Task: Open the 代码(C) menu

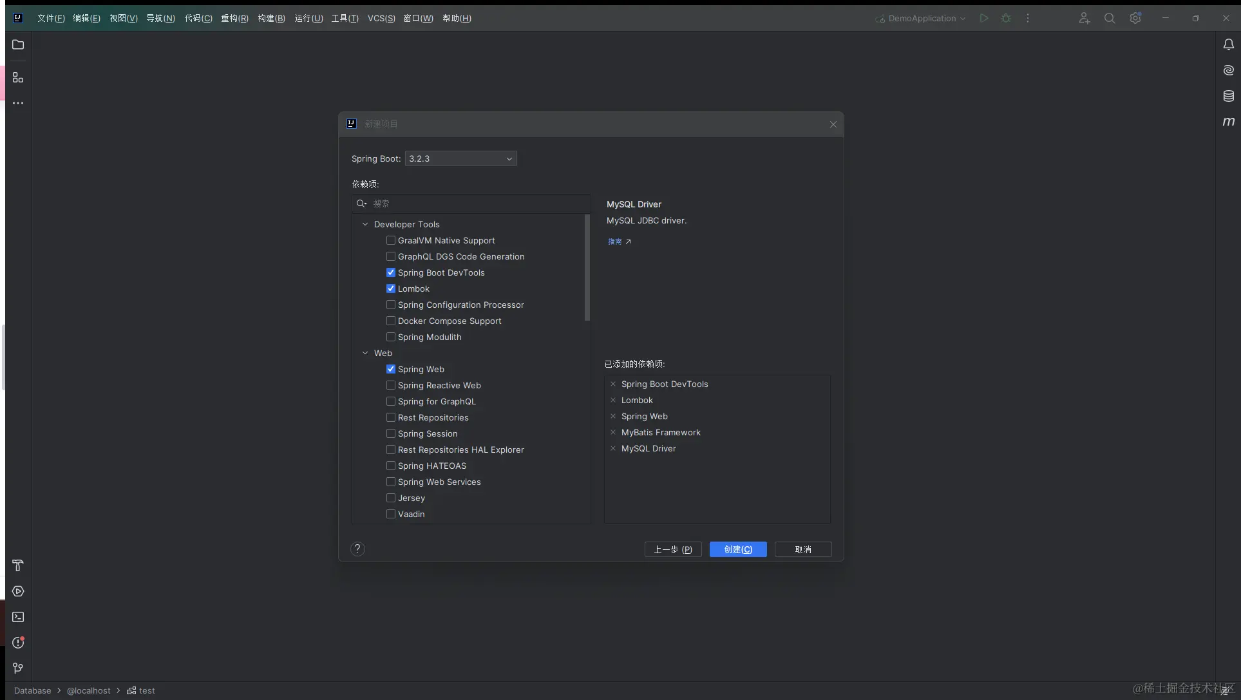Action: (x=198, y=18)
